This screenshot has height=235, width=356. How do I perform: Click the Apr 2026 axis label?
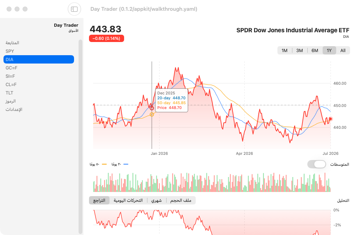click(x=244, y=153)
